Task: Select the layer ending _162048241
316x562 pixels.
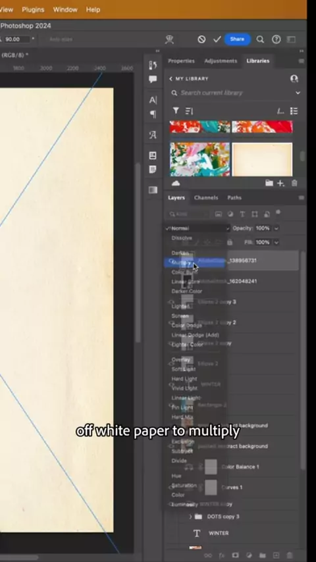Action: pos(231,282)
